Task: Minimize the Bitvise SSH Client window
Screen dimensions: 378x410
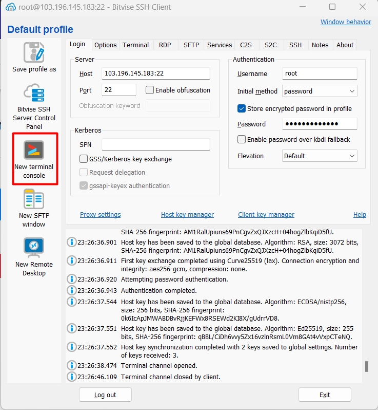Action: click(x=303, y=7)
